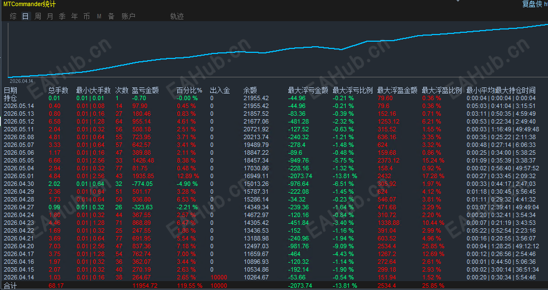Click the 最小|大手数 column header
548x290 pixels.
tap(94, 90)
